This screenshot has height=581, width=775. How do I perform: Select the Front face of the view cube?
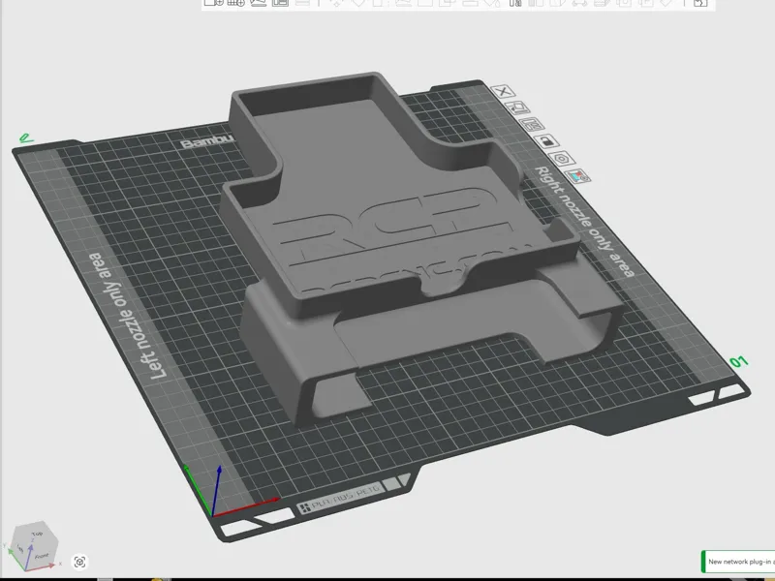click(43, 555)
